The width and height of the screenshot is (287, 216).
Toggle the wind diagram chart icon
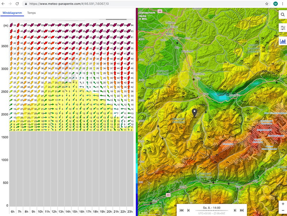283,41
